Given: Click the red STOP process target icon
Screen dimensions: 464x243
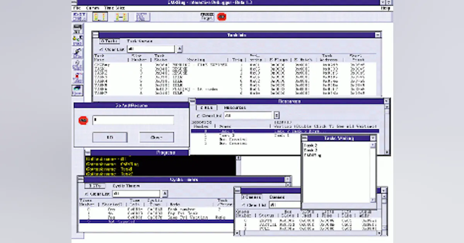Looking at the screenshot, I should pos(222,17).
